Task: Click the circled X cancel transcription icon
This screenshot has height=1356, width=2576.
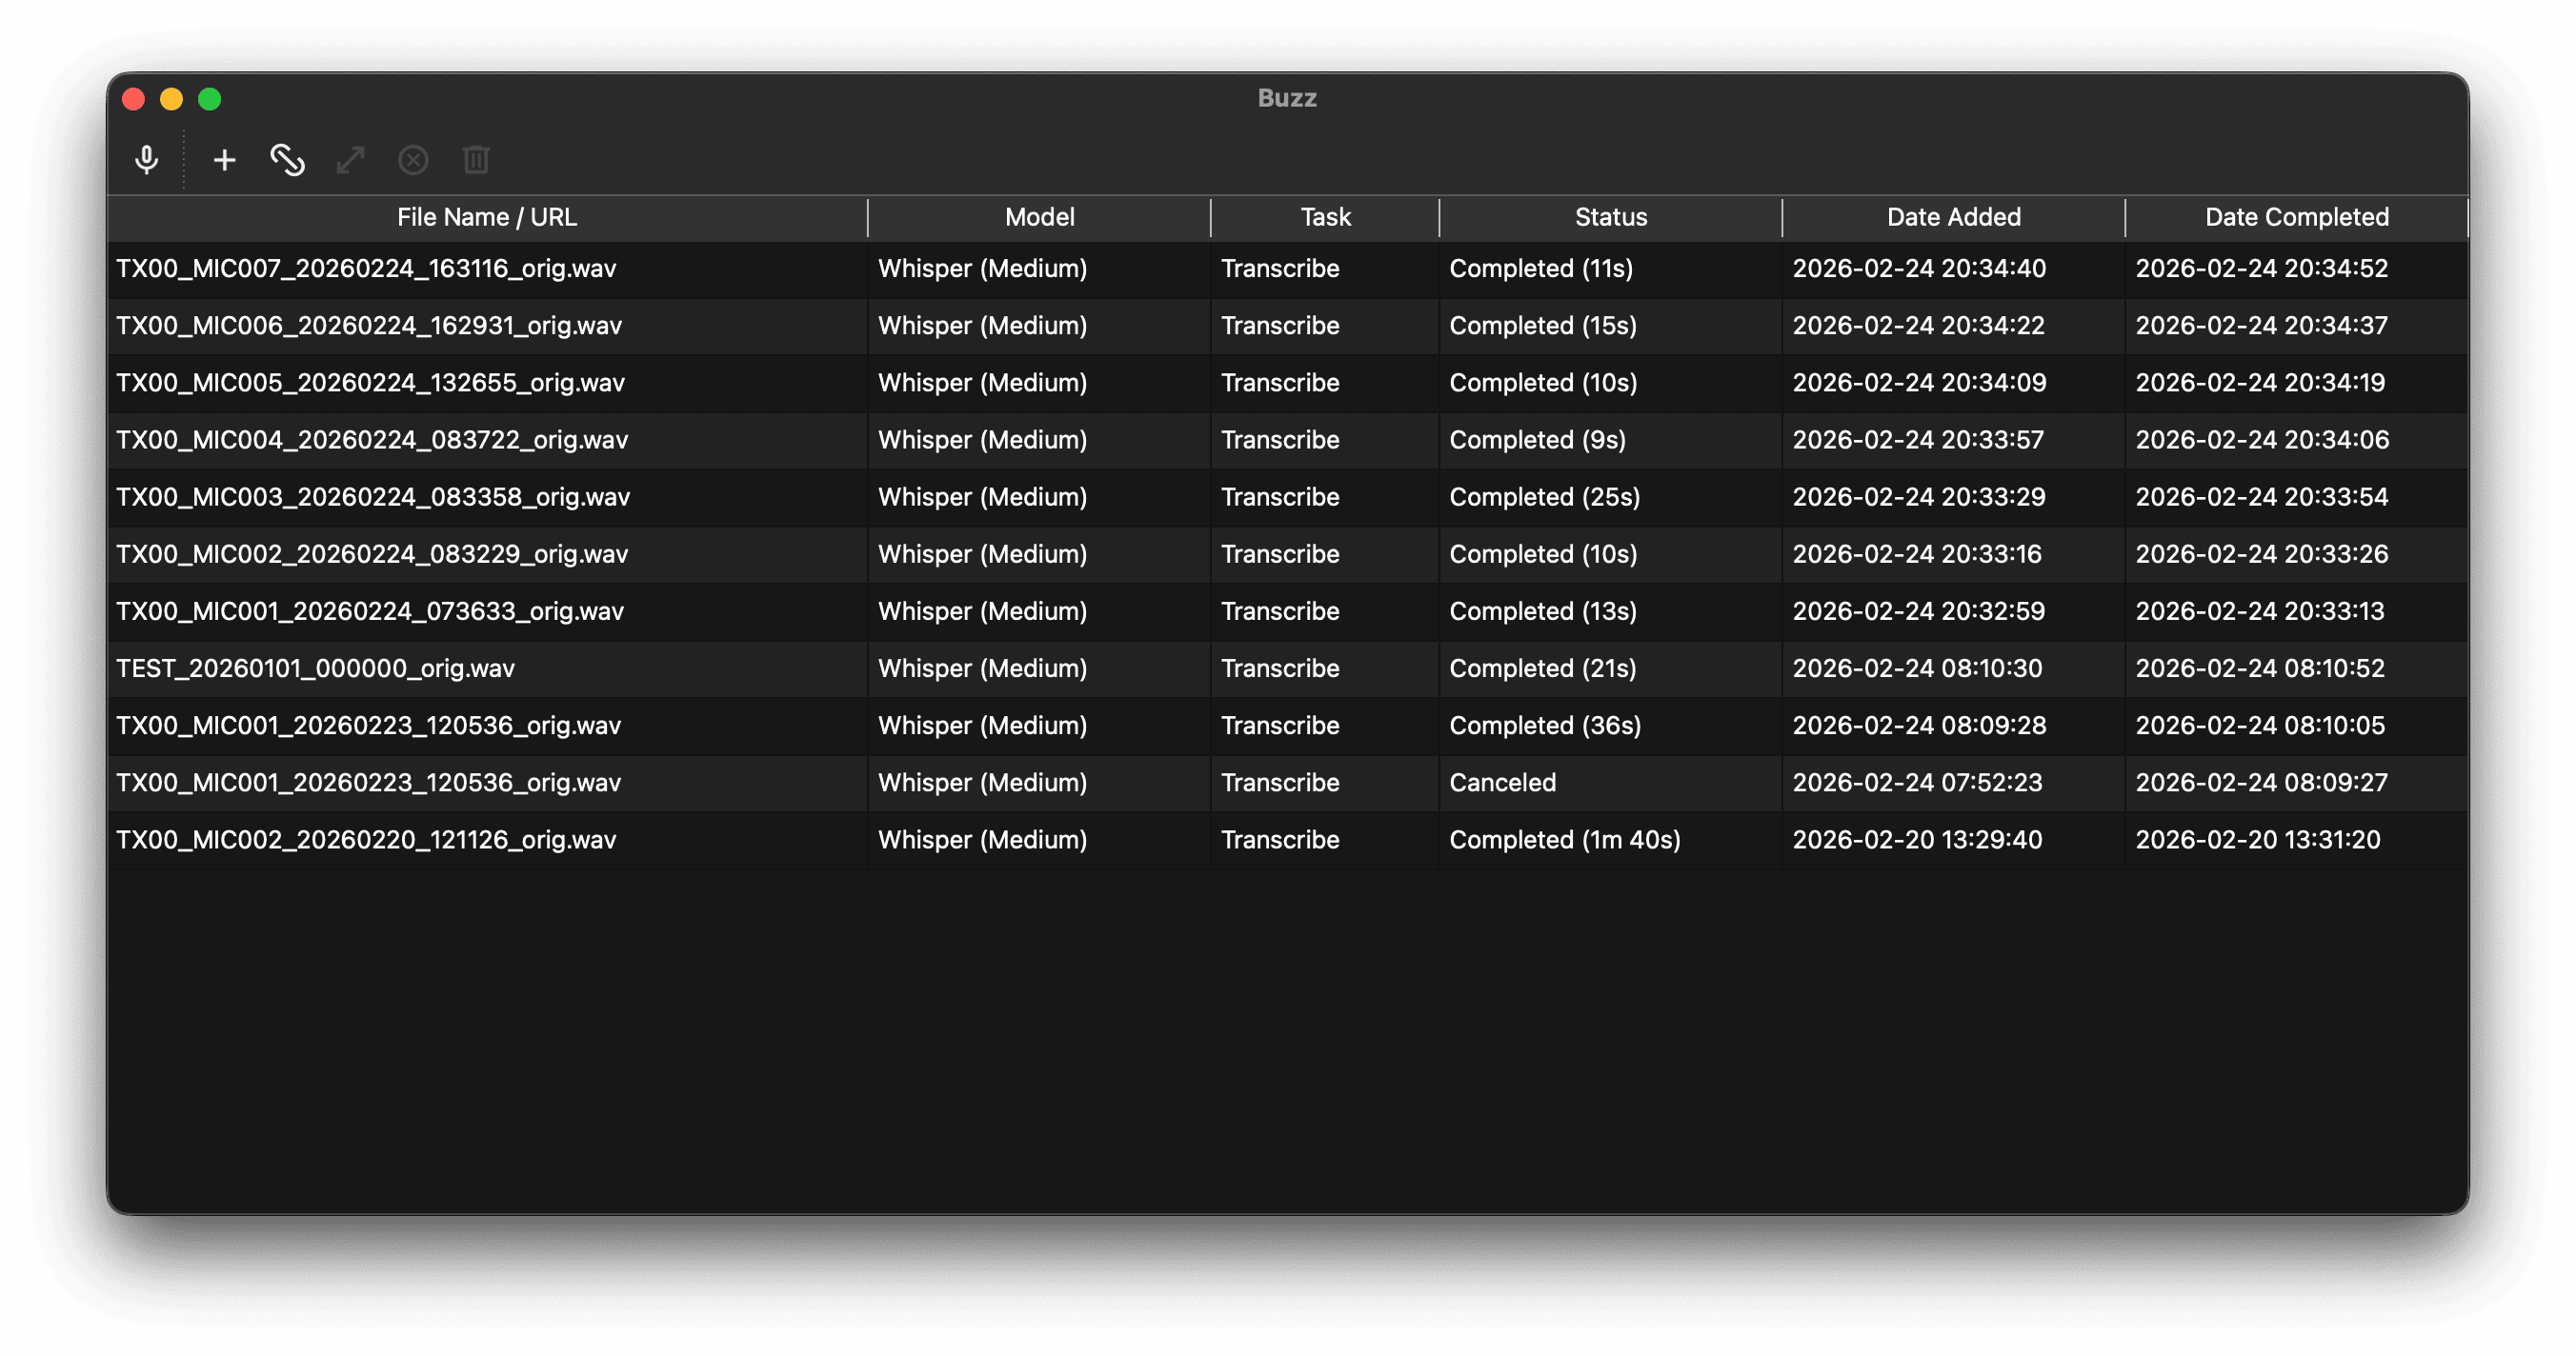Action: pyautogui.click(x=413, y=160)
